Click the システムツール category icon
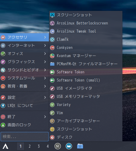 3,78
